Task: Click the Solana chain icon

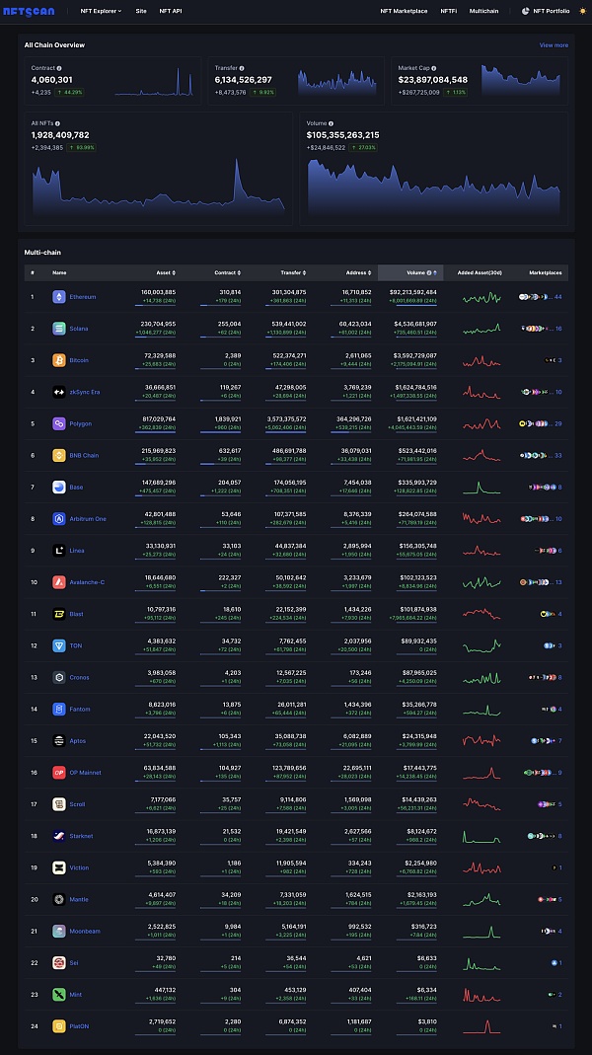Action: 59,329
